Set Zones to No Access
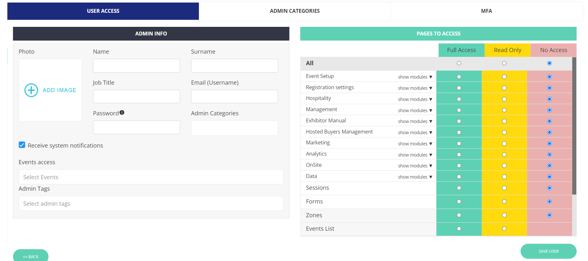Screen dimensions: 588x261 pyautogui.click(x=549, y=215)
